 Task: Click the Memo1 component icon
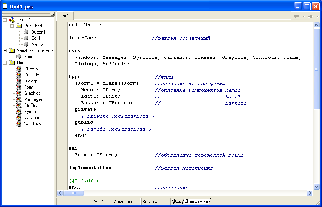[x=26, y=44]
